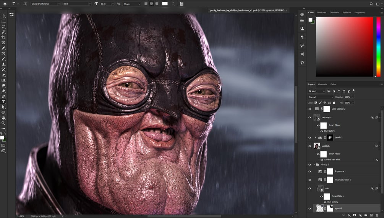Hide the Camera Raw Filter effect
Viewport: 384px width, 218px height.
pyautogui.click(x=322, y=160)
